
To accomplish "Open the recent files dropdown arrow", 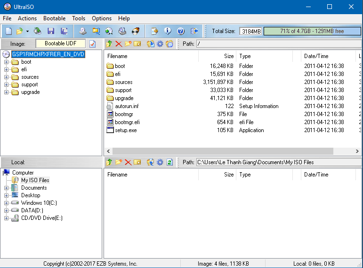I will pos(27,31).
